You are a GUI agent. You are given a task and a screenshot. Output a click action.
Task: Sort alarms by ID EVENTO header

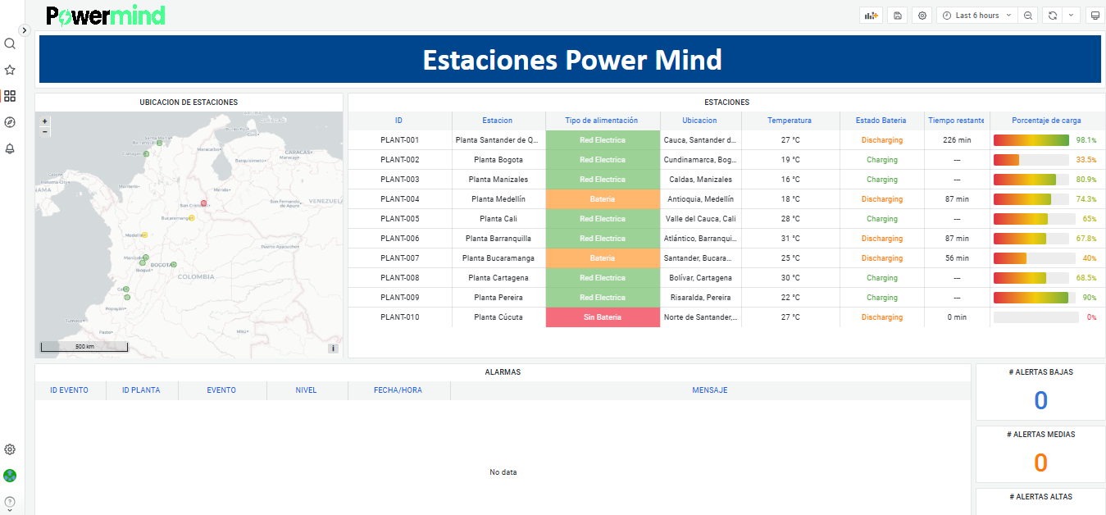click(69, 390)
